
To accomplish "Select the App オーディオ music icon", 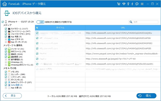I will click(x=9, y=42).
